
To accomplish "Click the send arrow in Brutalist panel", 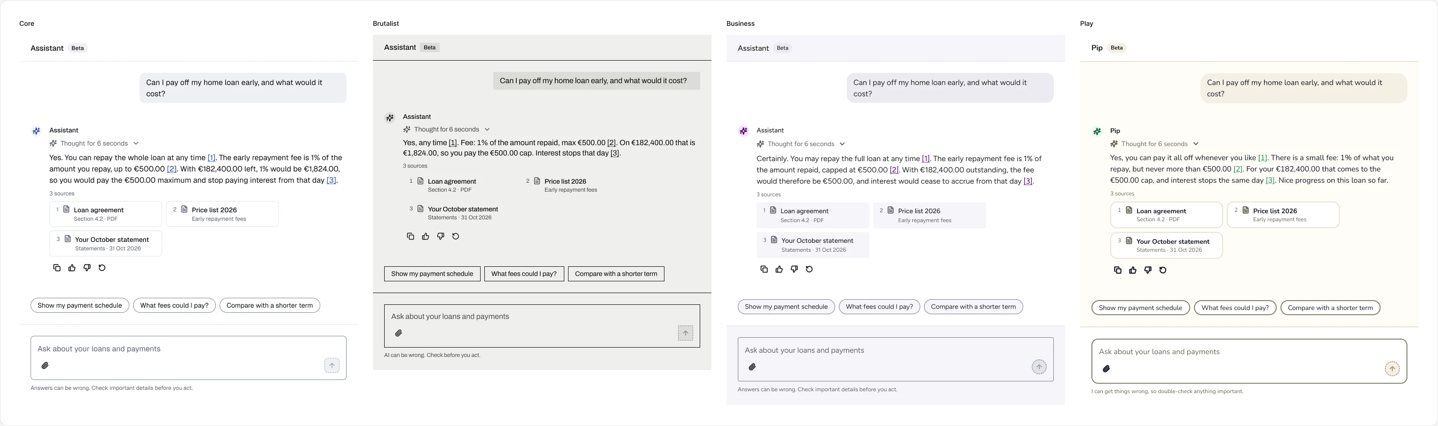I will [x=686, y=333].
